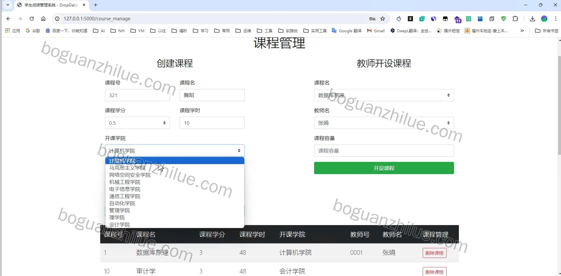Choose 机械工程学院 in dropdown list

point(175,182)
